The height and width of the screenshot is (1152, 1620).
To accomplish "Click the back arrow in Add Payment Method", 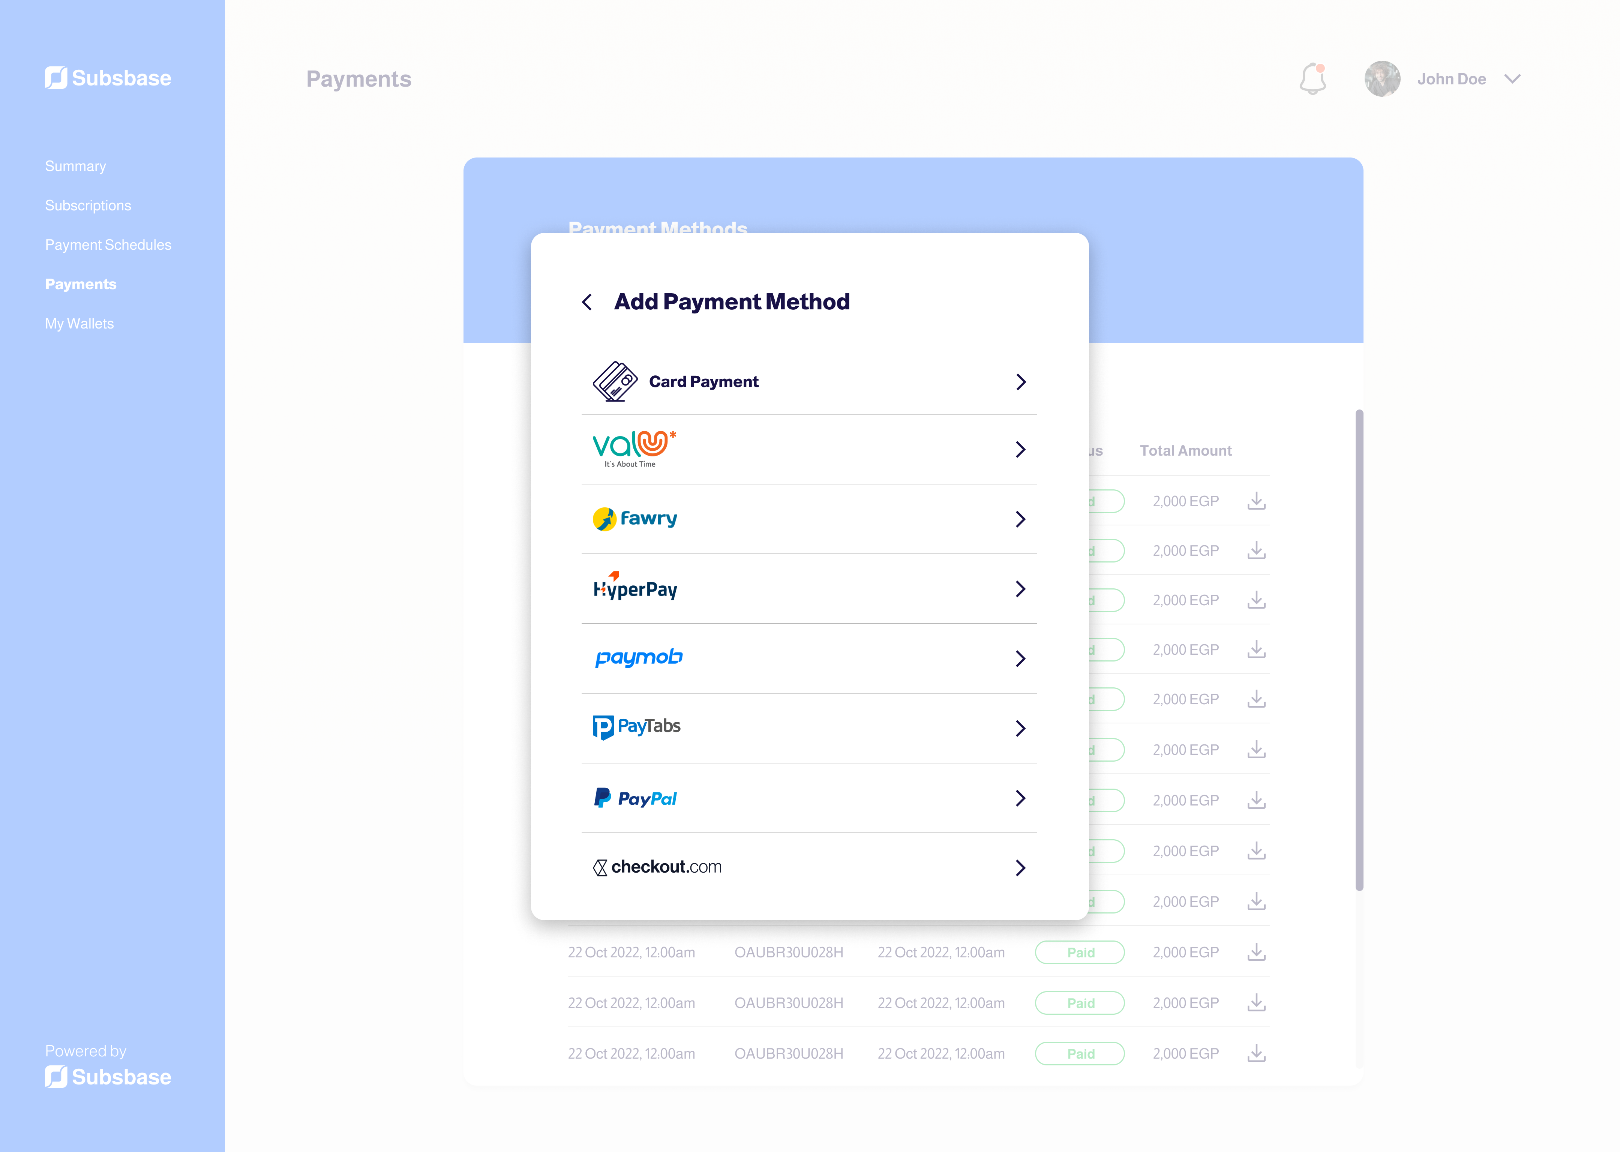I will [x=587, y=302].
